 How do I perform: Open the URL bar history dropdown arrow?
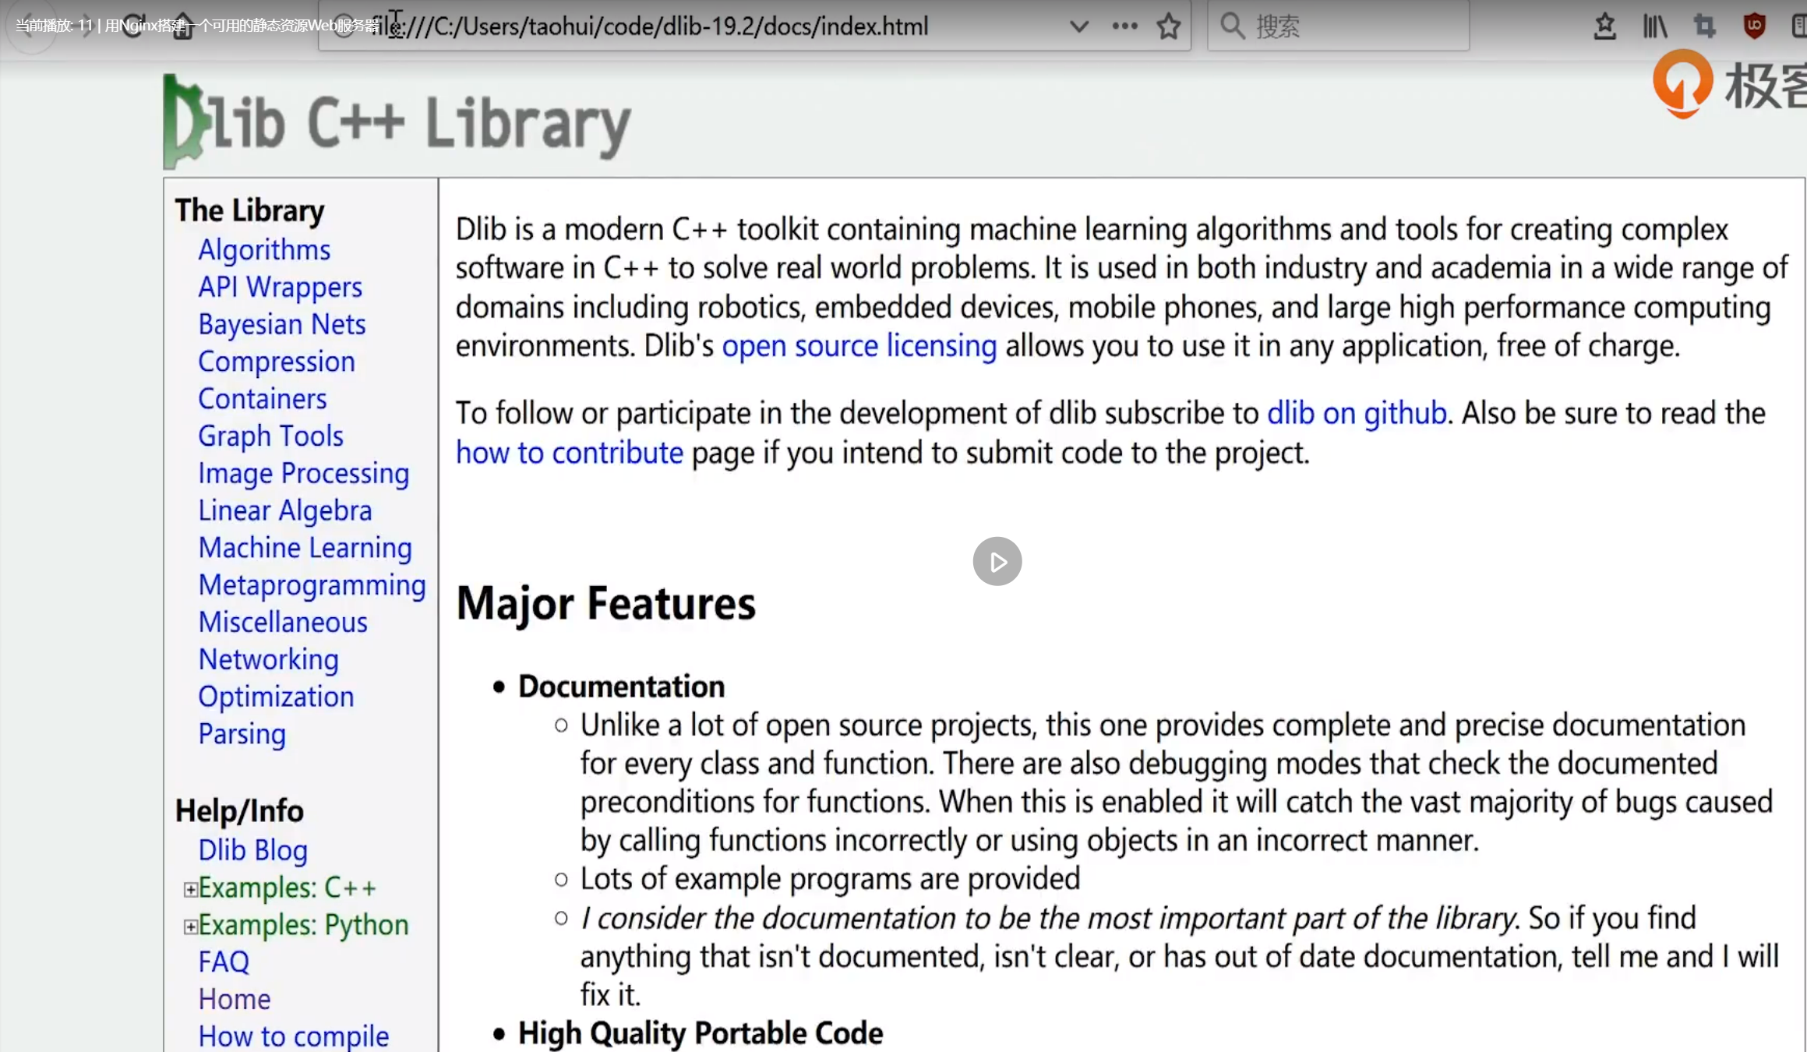1079,26
